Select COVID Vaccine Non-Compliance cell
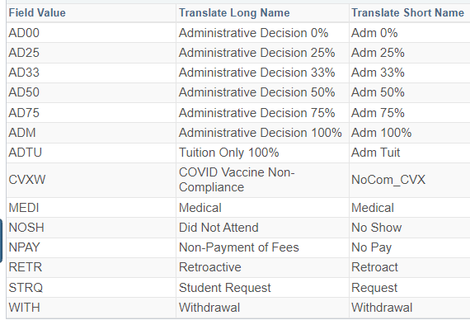 (x=237, y=180)
